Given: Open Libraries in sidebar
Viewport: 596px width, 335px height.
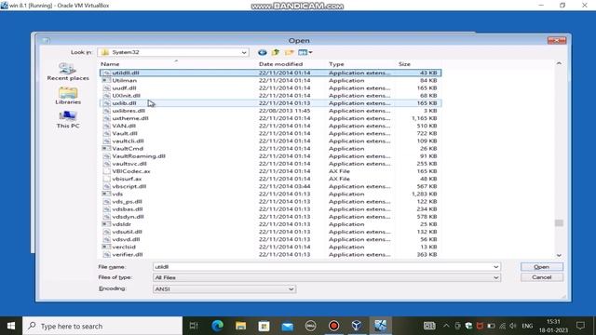Looking at the screenshot, I should pyautogui.click(x=68, y=96).
